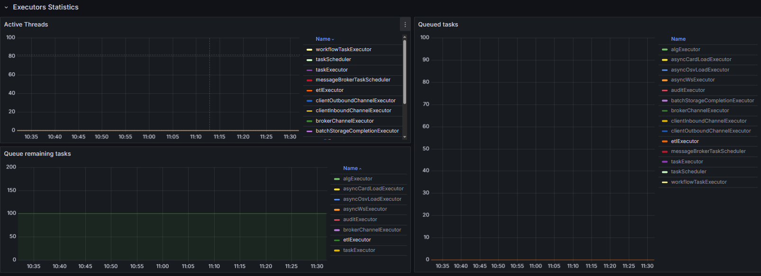Toggle messageBrokerTaskScheduler series in Queued tasks legend
This screenshot has width=761, height=276.
click(x=708, y=151)
